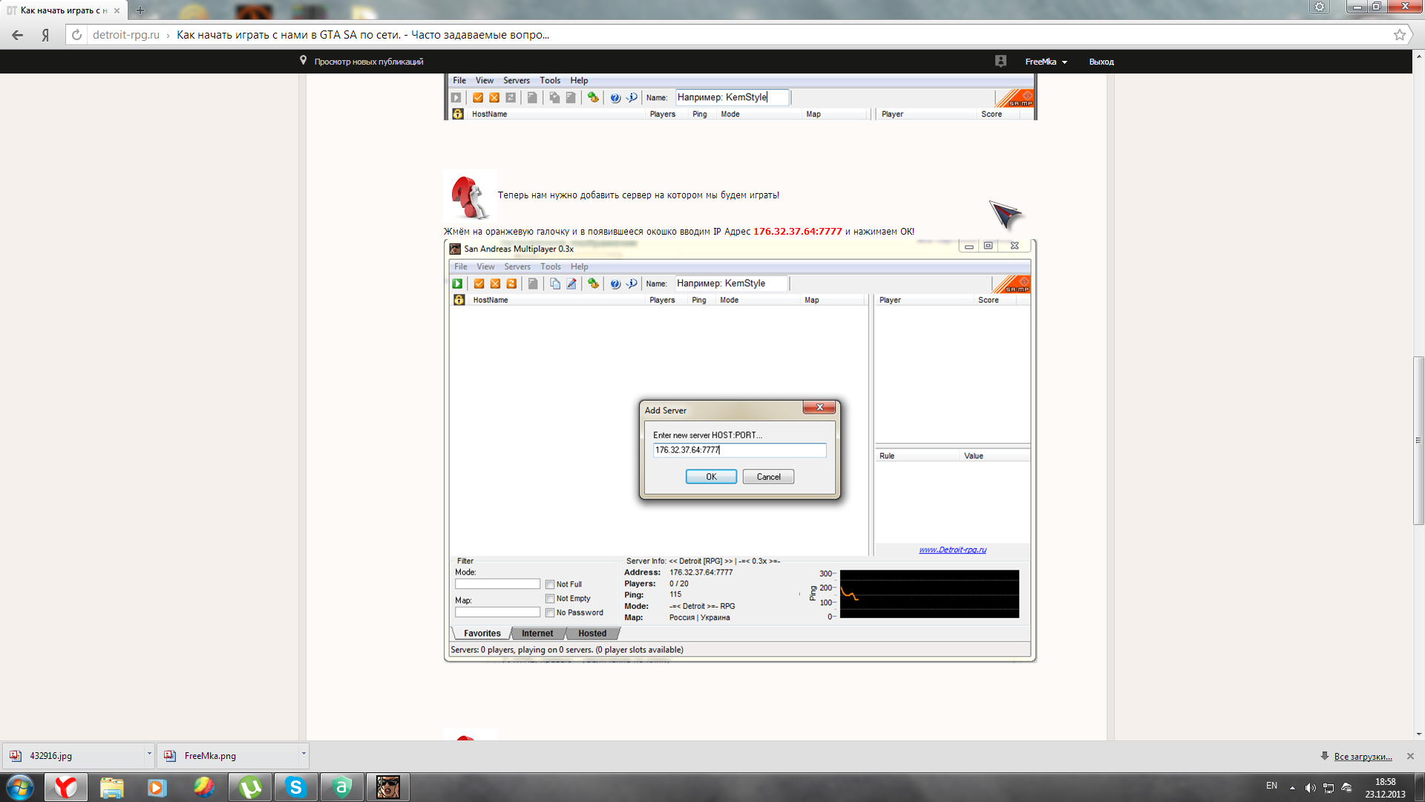This screenshot has height=802, width=1425.
Task: Switch to the Internet tab
Action: click(537, 633)
